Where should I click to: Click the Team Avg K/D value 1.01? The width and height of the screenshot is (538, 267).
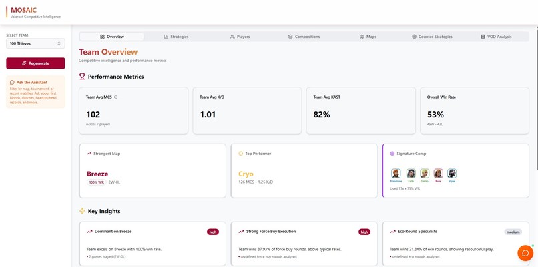pyautogui.click(x=208, y=115)
